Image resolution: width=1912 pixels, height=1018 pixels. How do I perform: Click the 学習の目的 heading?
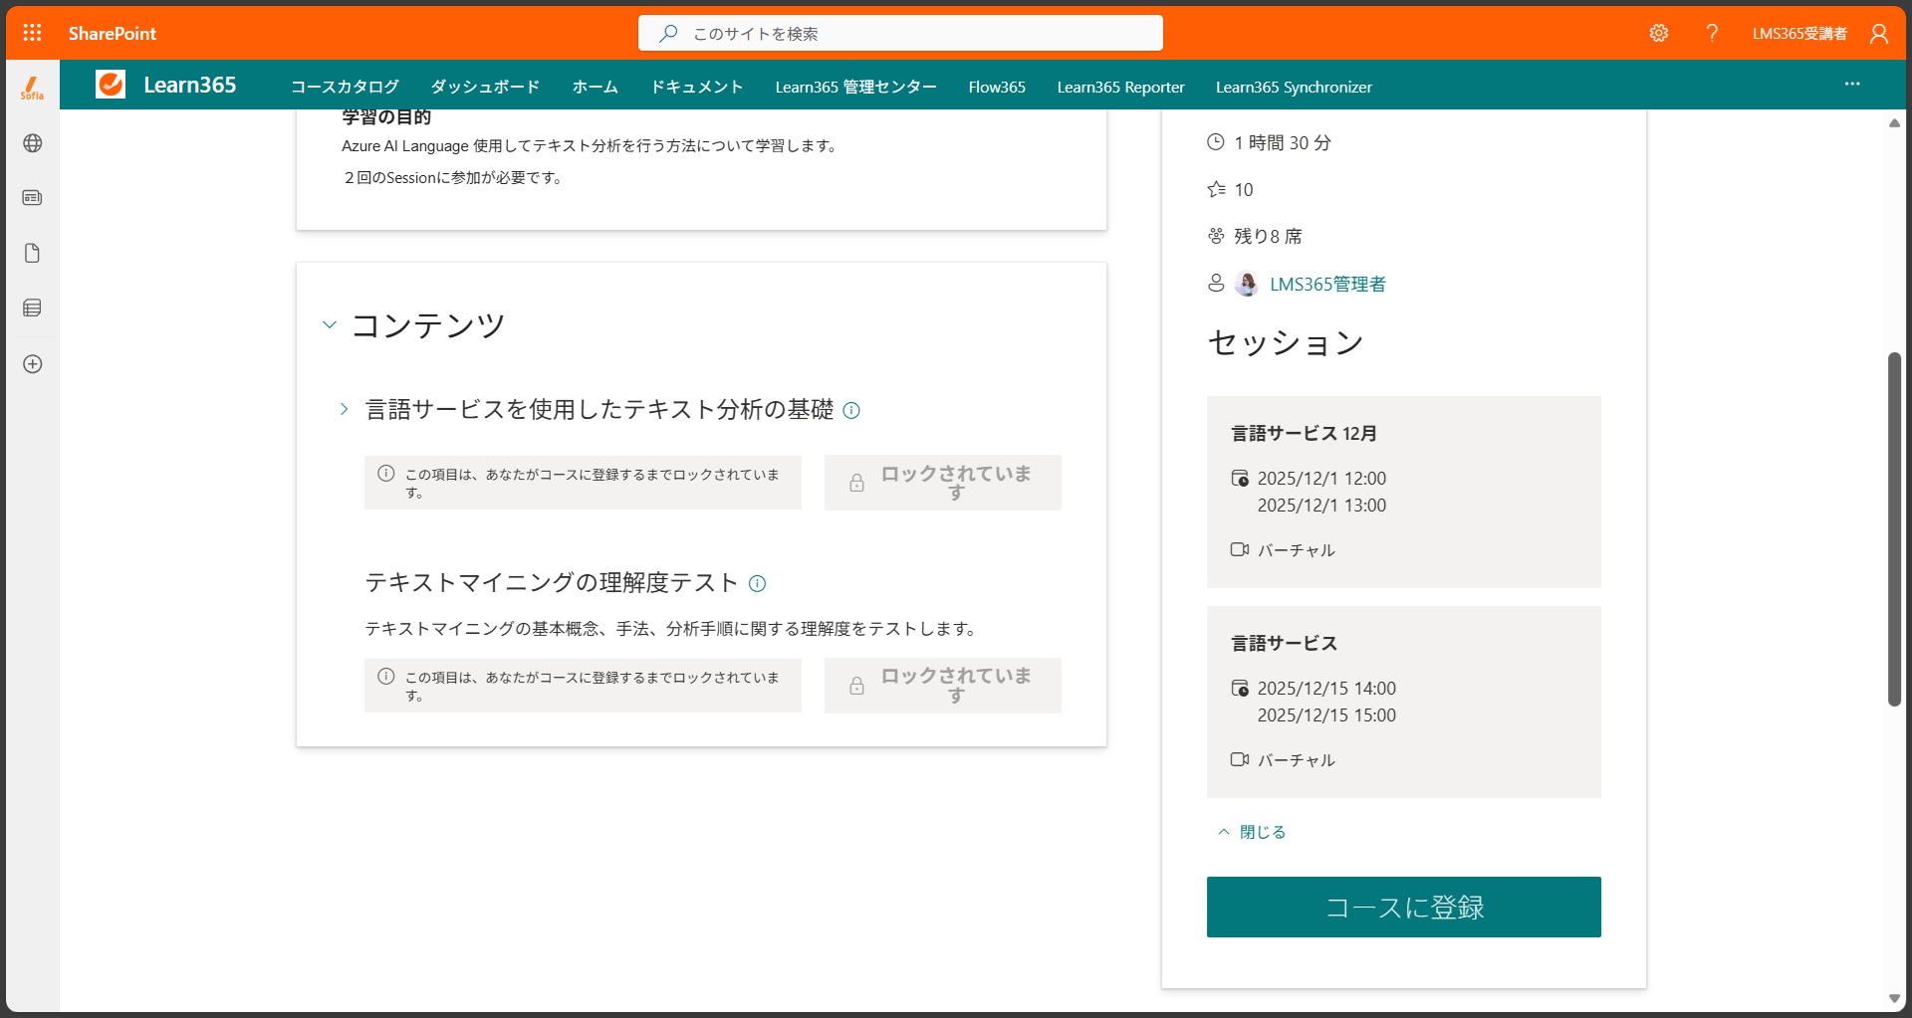[386, 117]
